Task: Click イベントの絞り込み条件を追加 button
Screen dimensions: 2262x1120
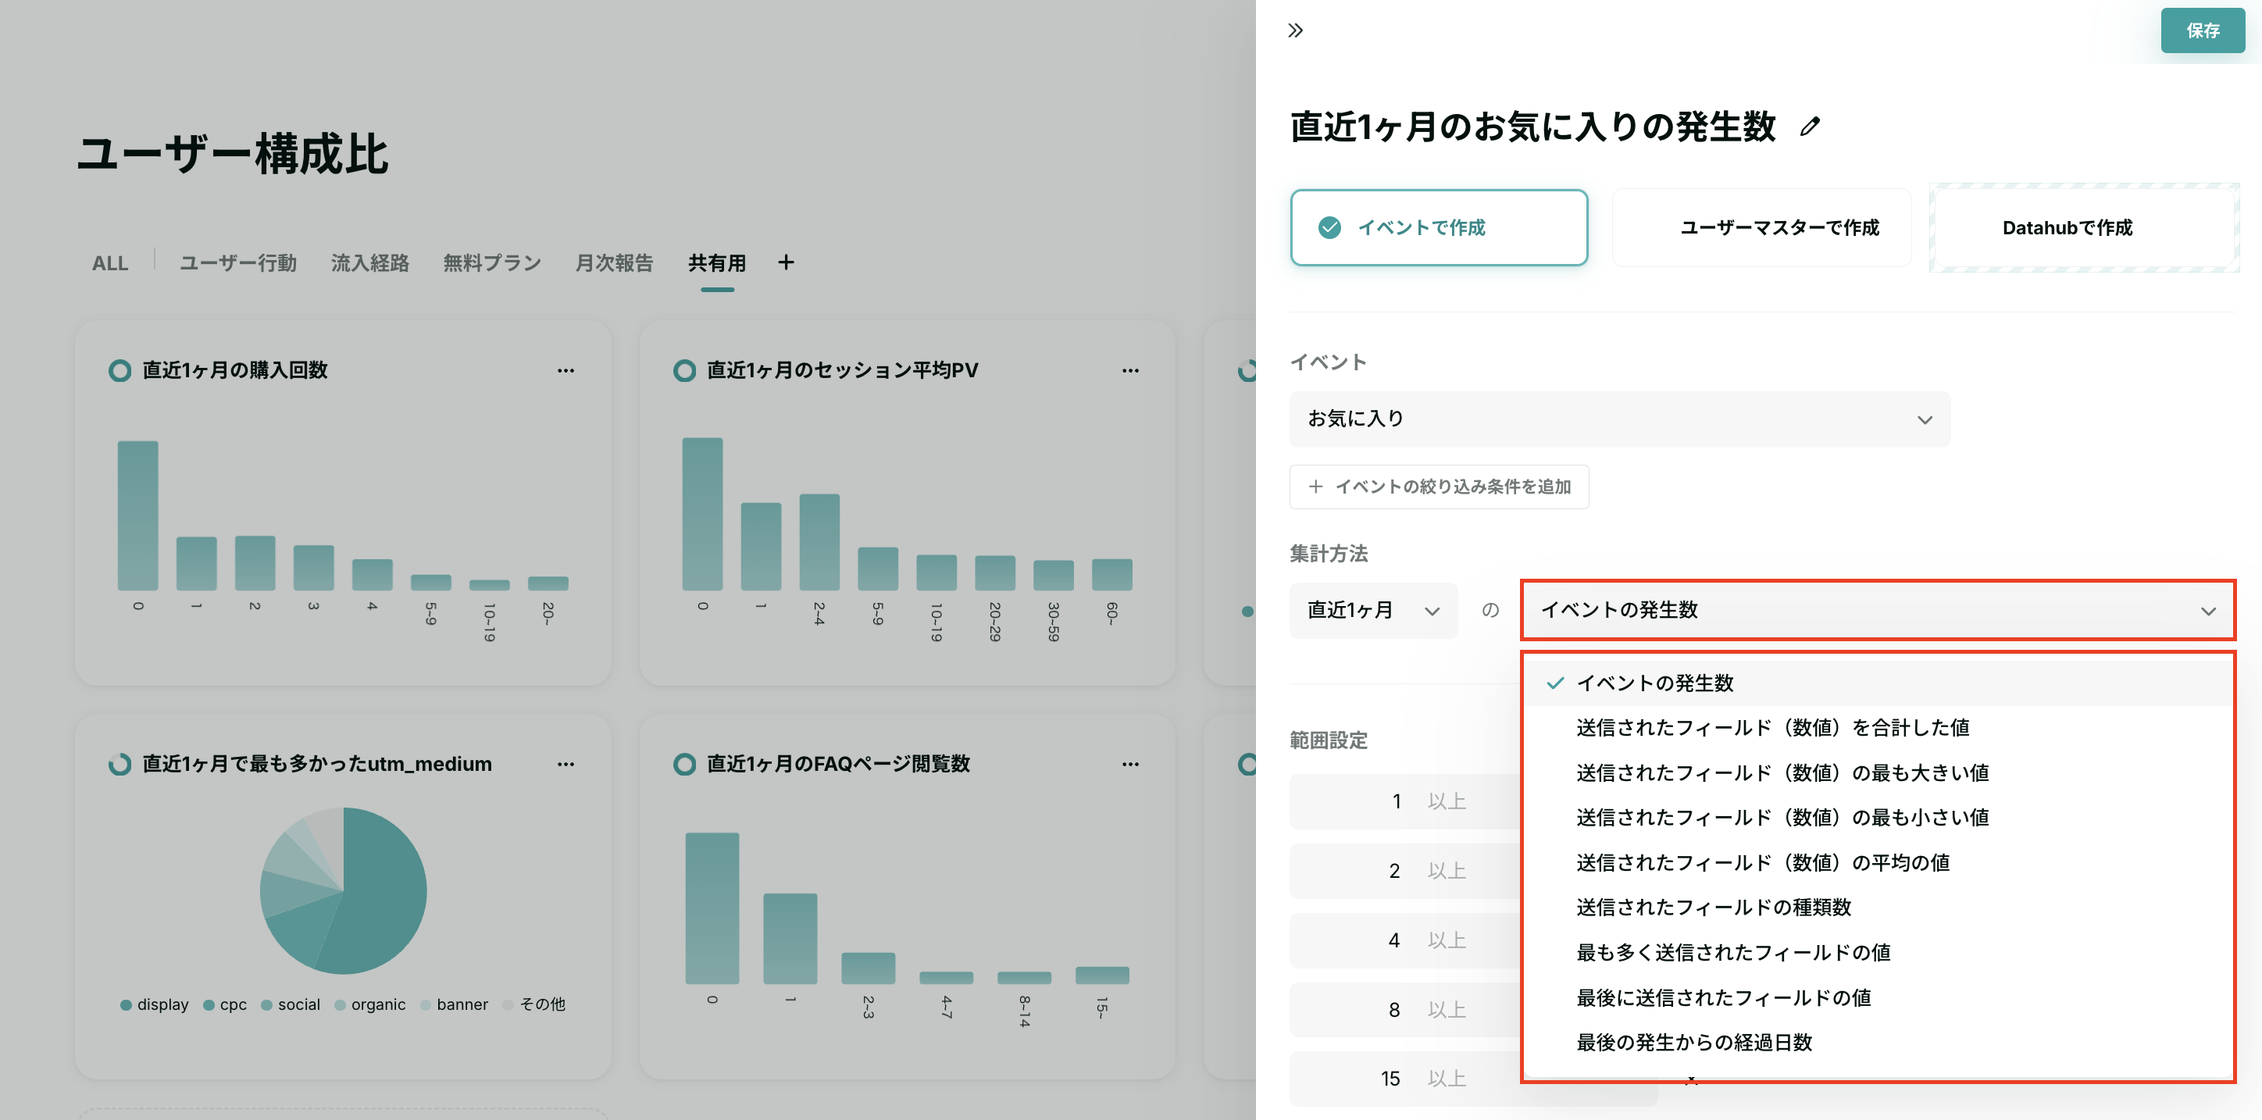Action: (1438, 487)
